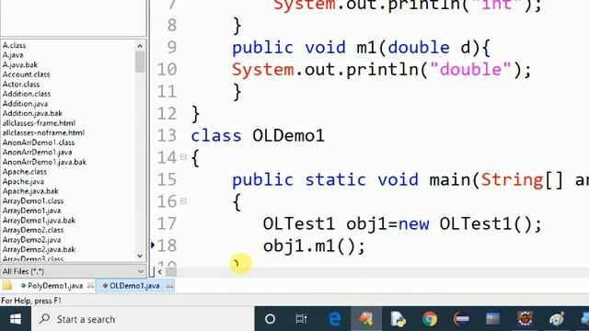Select Addition.java in the file list
Image resolution: width=589 pixels, height=331 pixels.
tap(25, 104)
